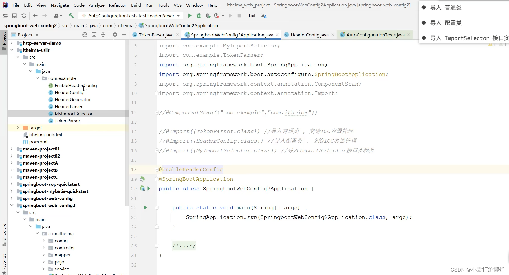The image size is (509, 275).
Task: Open the Build menu
Action: point(136,5)
